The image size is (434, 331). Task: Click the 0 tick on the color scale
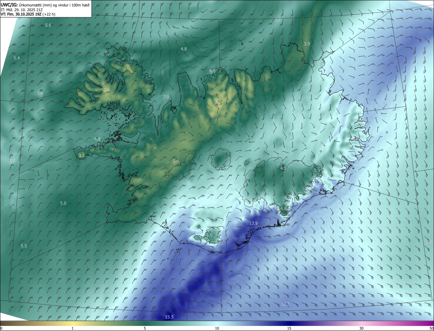1,328
